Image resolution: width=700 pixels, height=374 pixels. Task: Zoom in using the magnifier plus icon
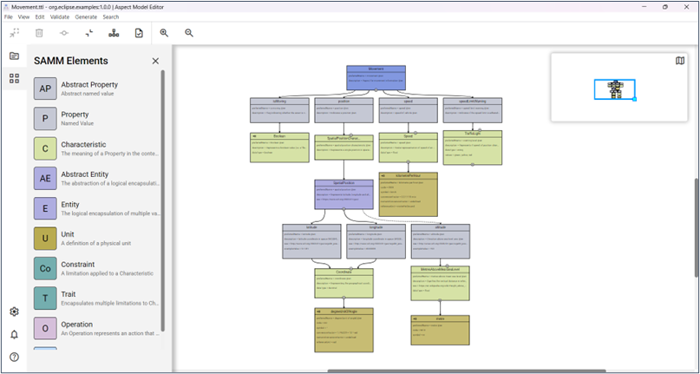coord(164,33)
